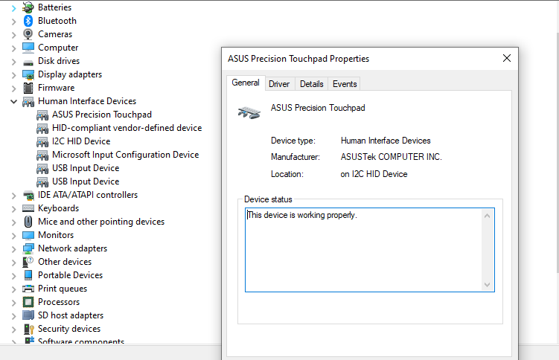Click the SD host adapters icon

[28, 315]
